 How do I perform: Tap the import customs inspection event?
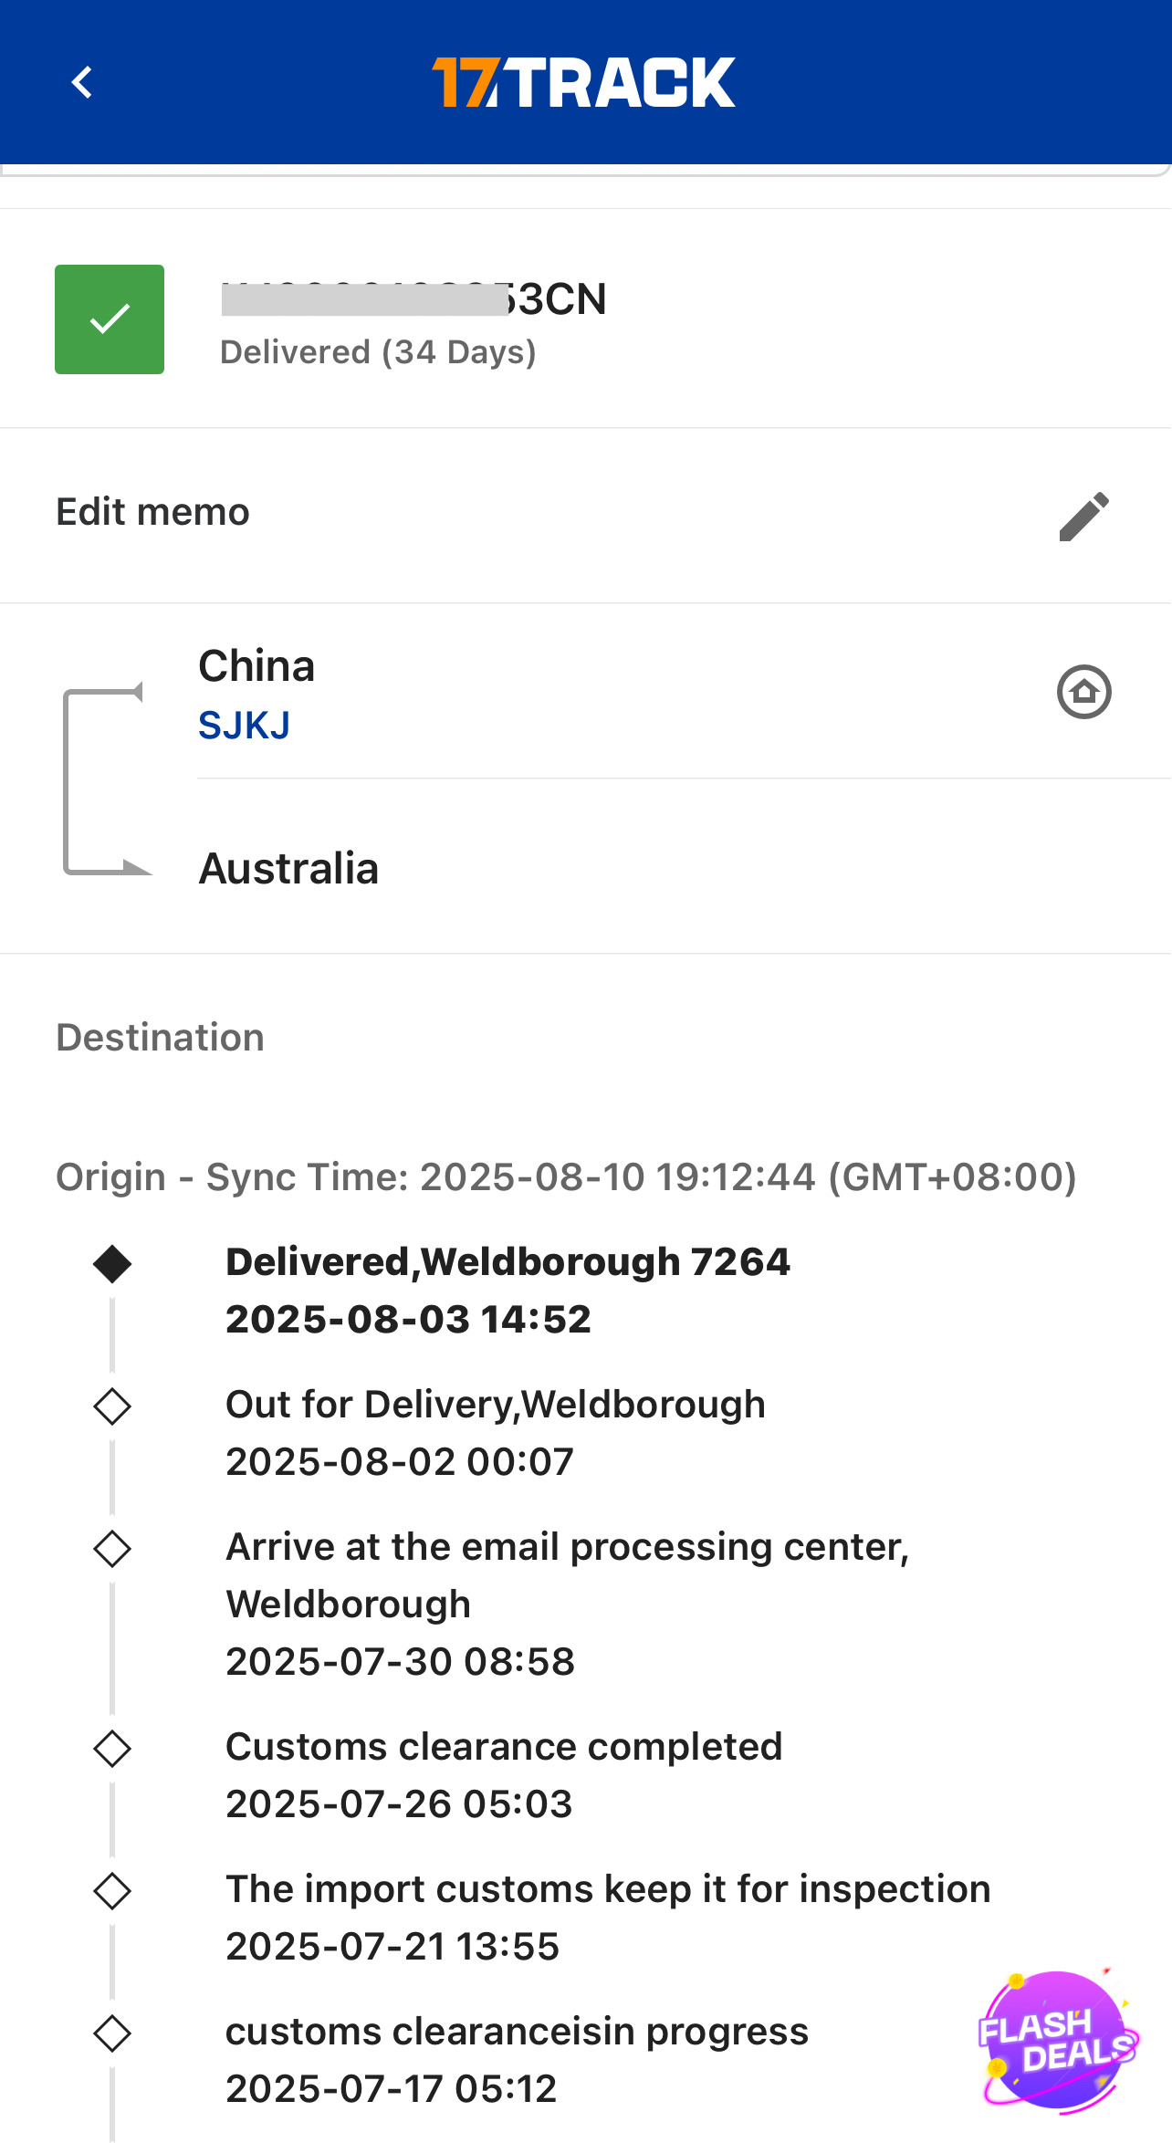[608, 1917]
